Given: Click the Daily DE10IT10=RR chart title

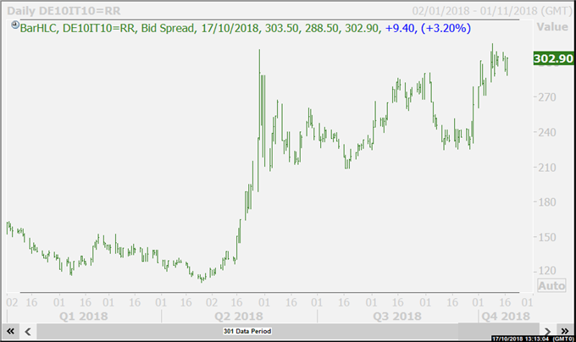Looking at the screenshot, I should pyautogui.click(x=64, y=11).
